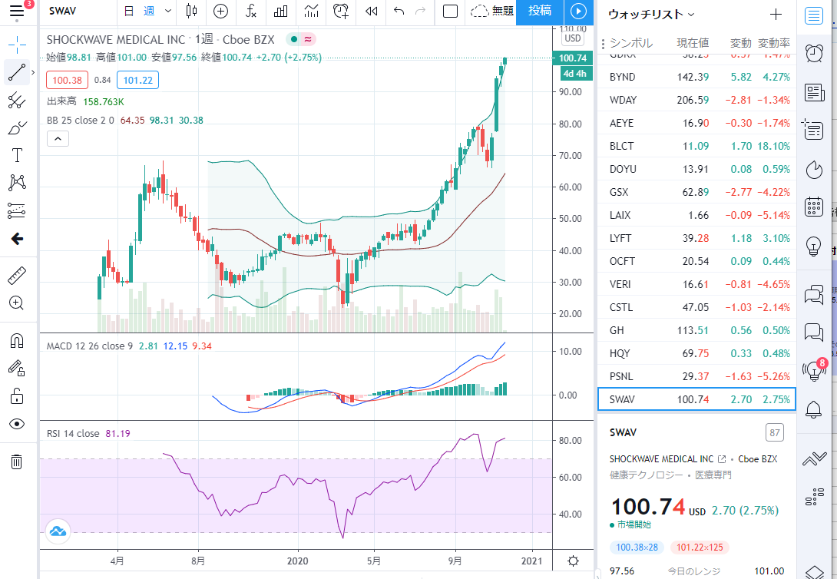Select GH row in watchlist
Image resolution: width=837 pixels, height=579 pixels.
coord(696,330)
